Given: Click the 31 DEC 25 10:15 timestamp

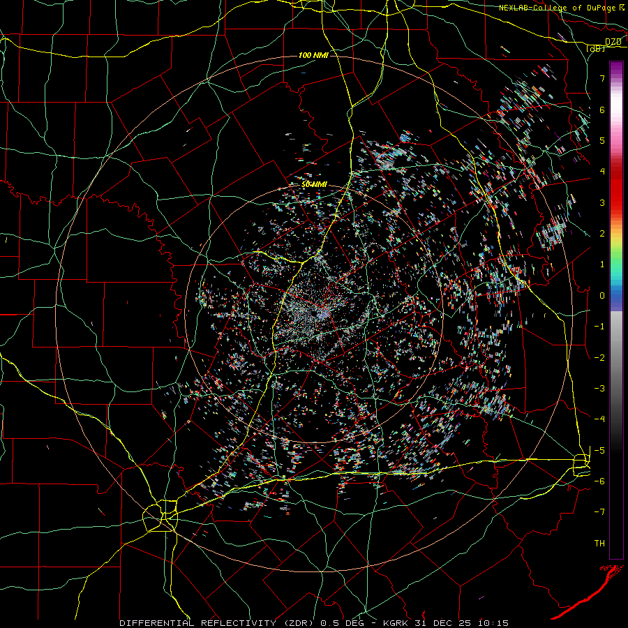Looking at the screenshot, I should pyautogui.click(x=462, y=623).
